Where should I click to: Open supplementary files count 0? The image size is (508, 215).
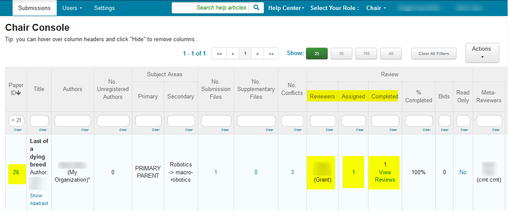coord(256,172)
